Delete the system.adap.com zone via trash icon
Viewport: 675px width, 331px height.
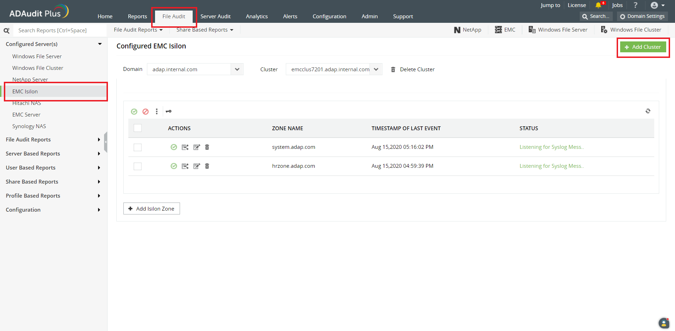(x=207, y=147)
